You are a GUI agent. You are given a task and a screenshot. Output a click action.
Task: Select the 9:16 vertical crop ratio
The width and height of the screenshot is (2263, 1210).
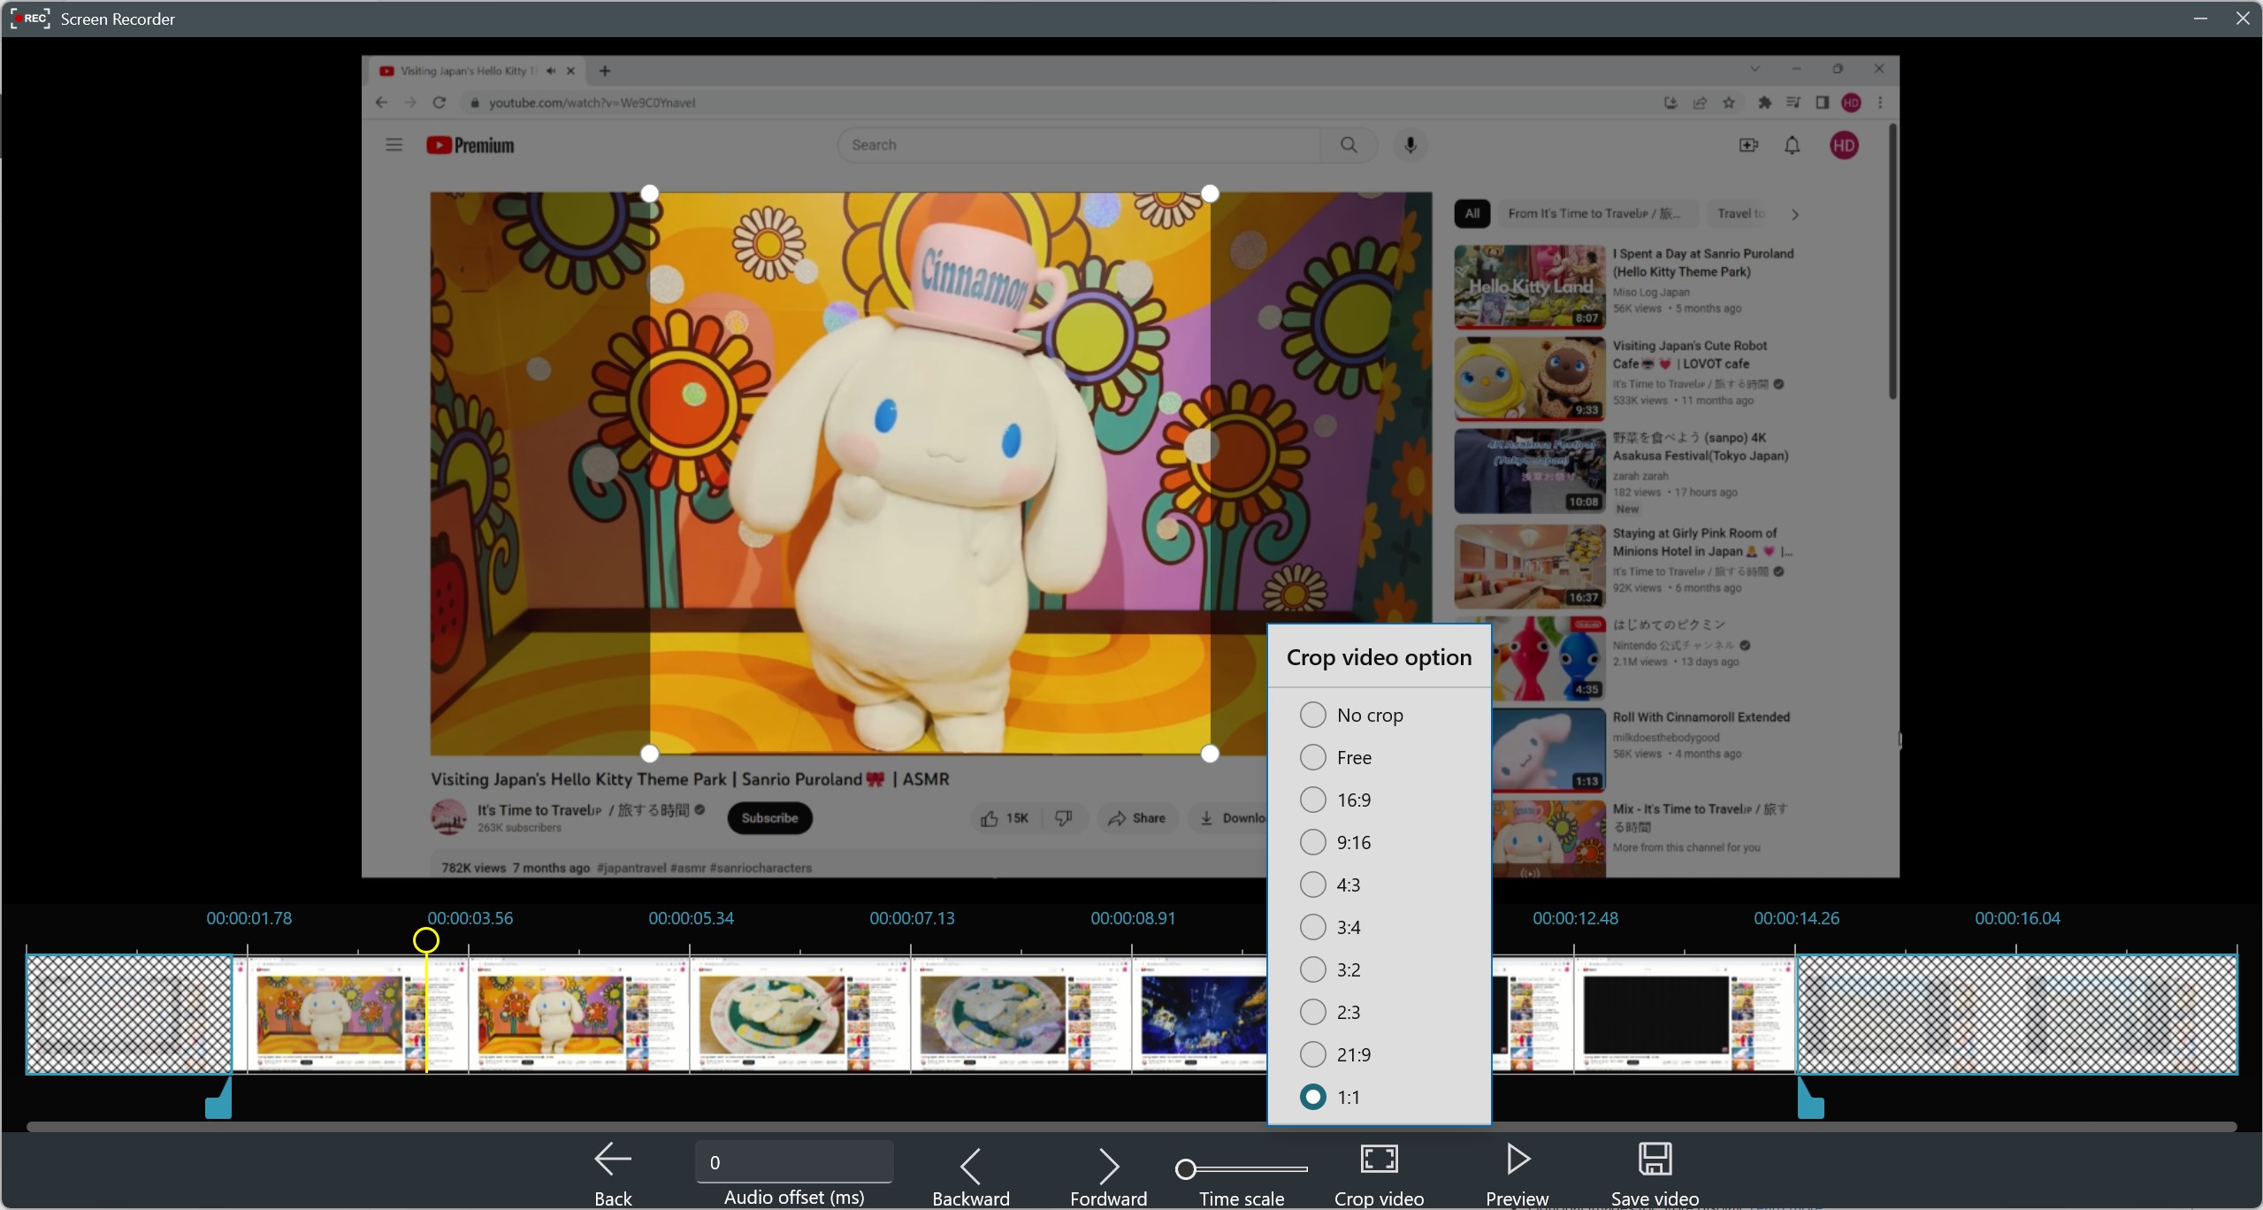click(x=1311, y=841)
